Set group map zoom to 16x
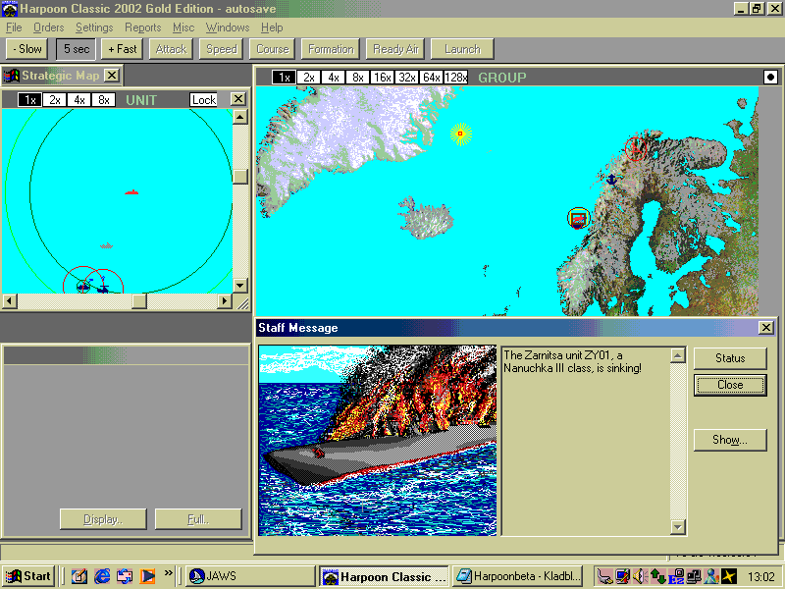The width and height of the screenshot is (785, 589). [x=382, y=78]
